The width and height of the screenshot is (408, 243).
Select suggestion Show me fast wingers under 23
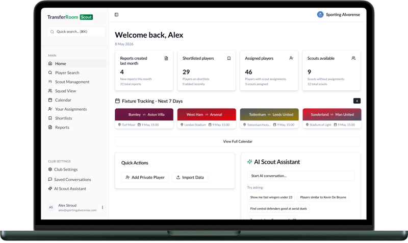click(271, 197)
